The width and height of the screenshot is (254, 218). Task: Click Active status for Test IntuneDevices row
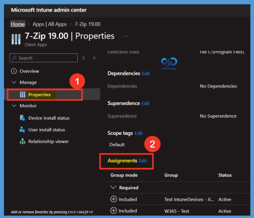[225, 199]
